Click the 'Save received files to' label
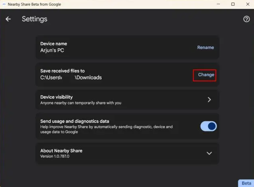This screenshot has width=254, height=187. pos(63,71)
